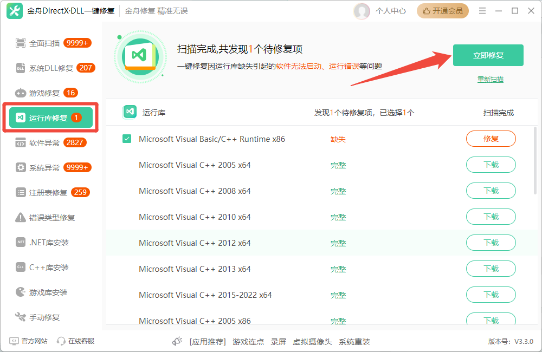
Task: Open 虚拟摄像头 recommended app
Action: tap(312, 342)
